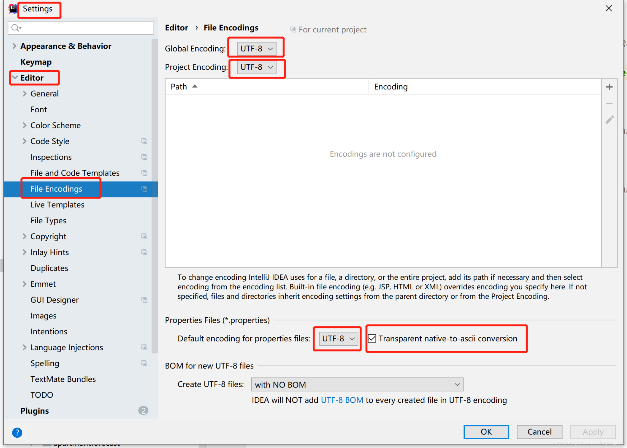Click project-level icon next to Code Style
Viewport: 627px width, 448px height.
[x=144, y=141]
